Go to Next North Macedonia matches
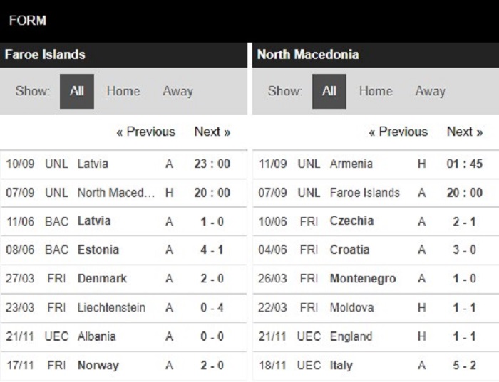This screenshot has height=382, width=499. [465, 132]
